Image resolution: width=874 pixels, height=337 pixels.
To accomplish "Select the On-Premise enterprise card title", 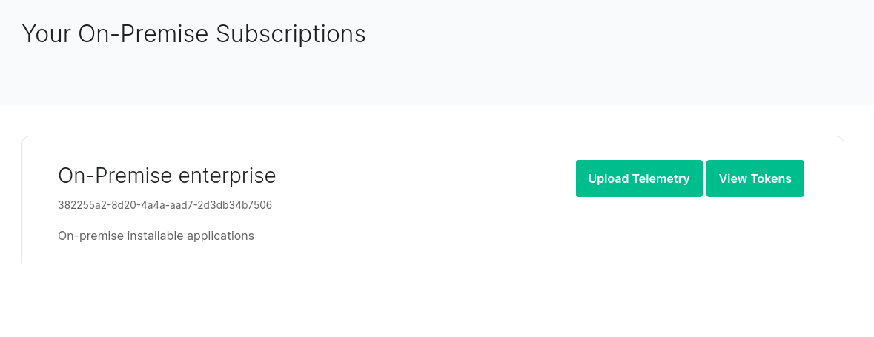I will click(167, 176).
